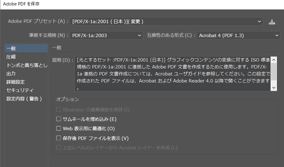Viewport: 284px width, 167px height.
Task: Select the 圧縮 category
Action: point(26,57)
